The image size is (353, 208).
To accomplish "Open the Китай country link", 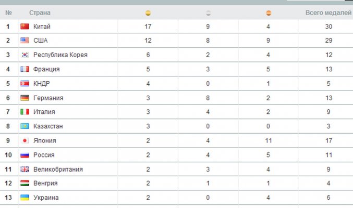I will pyautogui.click(x=42, y=27).
